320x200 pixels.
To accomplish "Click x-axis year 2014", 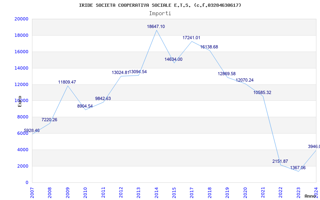I will pyautogui.click(x=156, y=192).
